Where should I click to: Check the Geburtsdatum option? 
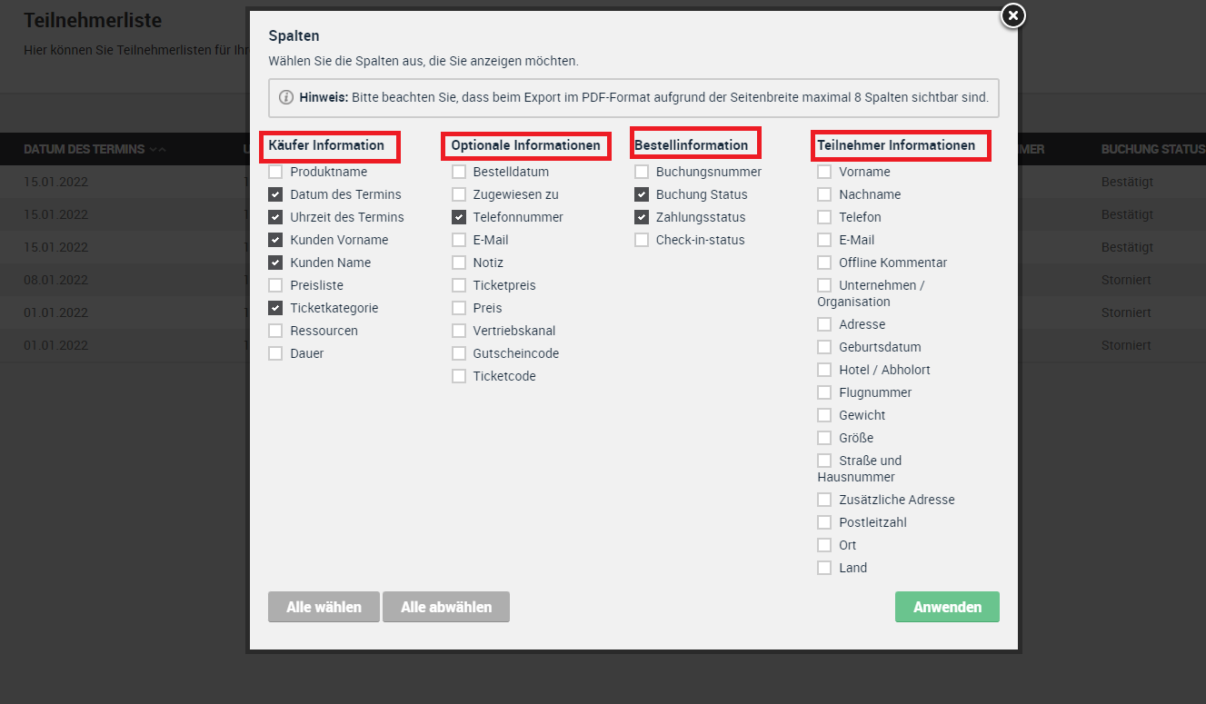tap(824, 347)
